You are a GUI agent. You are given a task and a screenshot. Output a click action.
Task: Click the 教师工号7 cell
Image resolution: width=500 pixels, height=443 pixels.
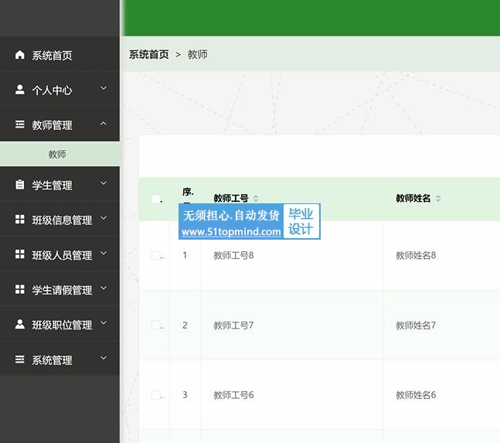tap(233, 325)
